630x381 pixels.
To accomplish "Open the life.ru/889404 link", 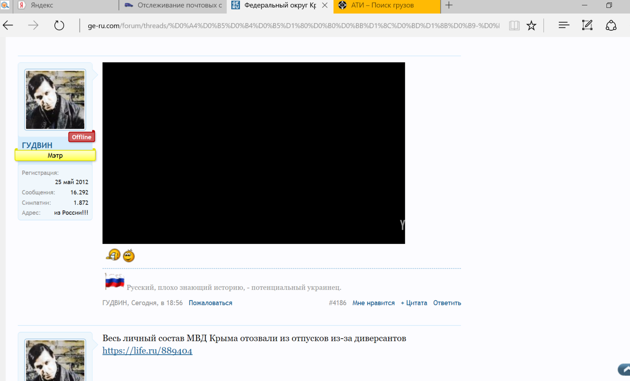I will point(147,351).
